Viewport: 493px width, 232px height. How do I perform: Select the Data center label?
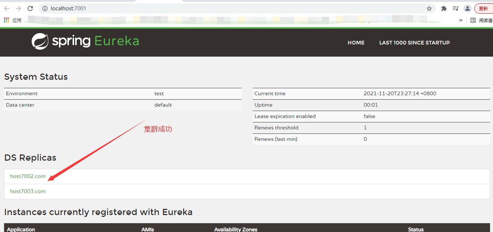[x=20, y=105]
